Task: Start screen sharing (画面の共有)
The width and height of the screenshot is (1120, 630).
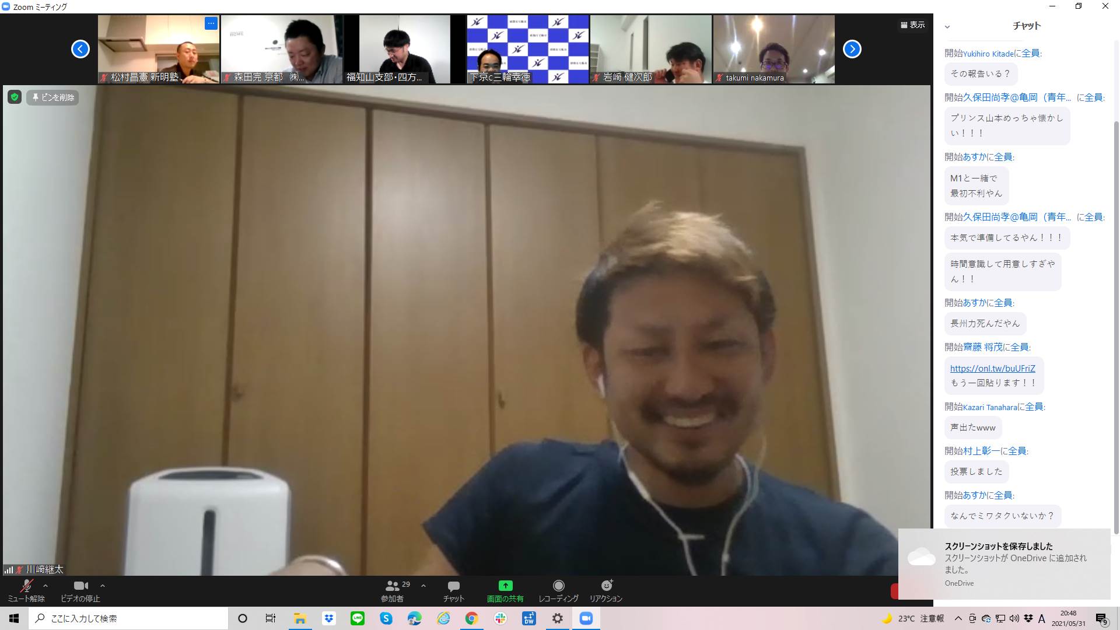Action: click(505, 590)
